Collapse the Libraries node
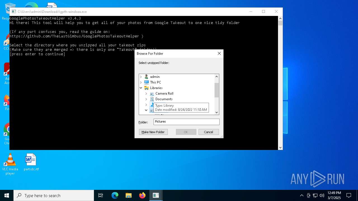Screen dimensions: 358x201 click(141, 88)
